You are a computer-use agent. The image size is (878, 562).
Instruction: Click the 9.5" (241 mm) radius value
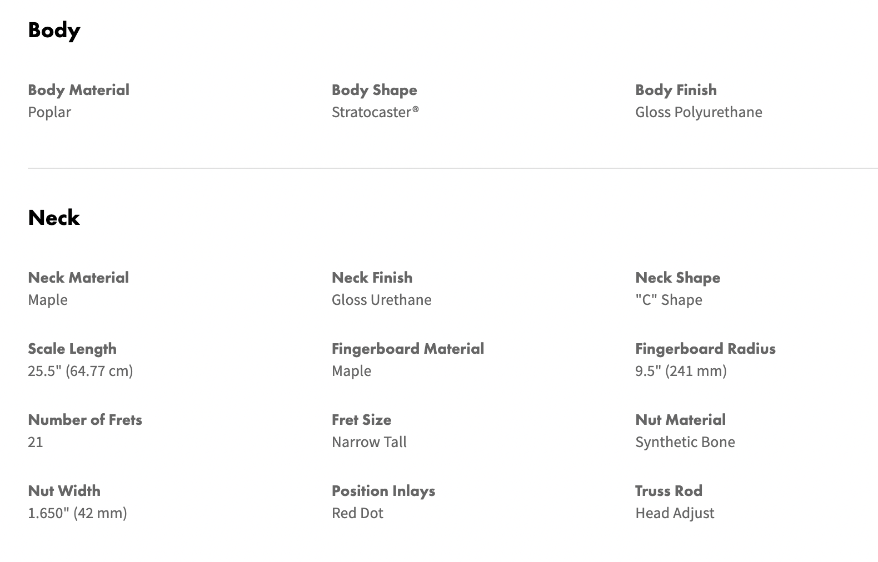(x=681, y=371)
